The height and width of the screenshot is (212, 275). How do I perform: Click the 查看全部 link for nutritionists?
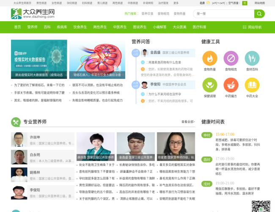pos(188,122)
